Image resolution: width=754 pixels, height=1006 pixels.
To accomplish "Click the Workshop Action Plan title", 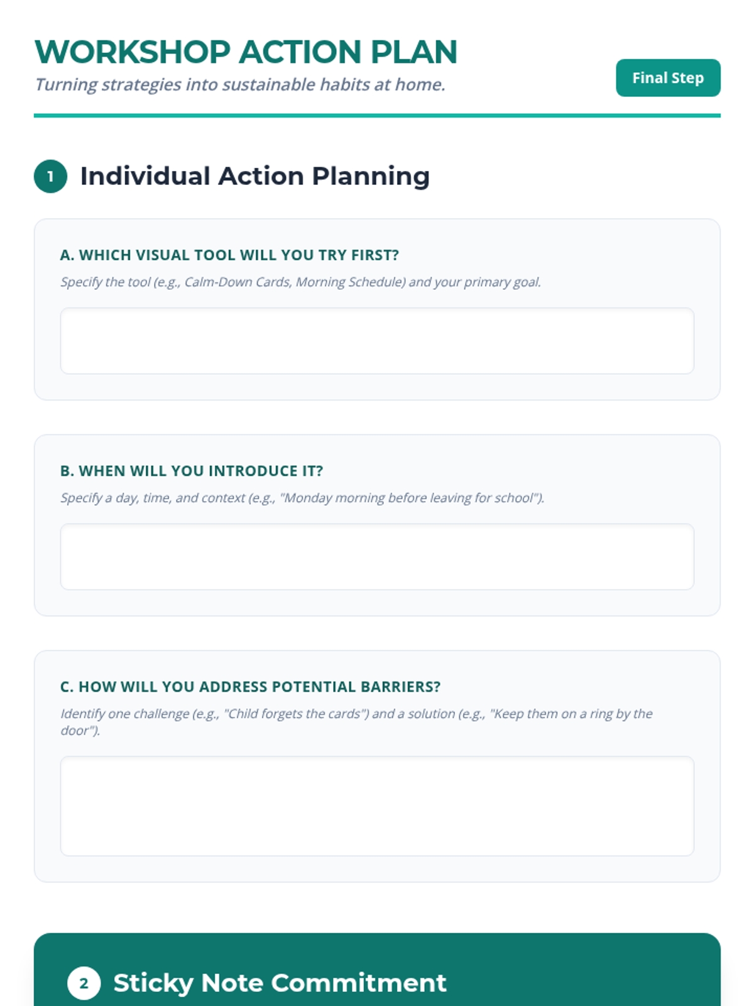I will click(x=246, y=52).
